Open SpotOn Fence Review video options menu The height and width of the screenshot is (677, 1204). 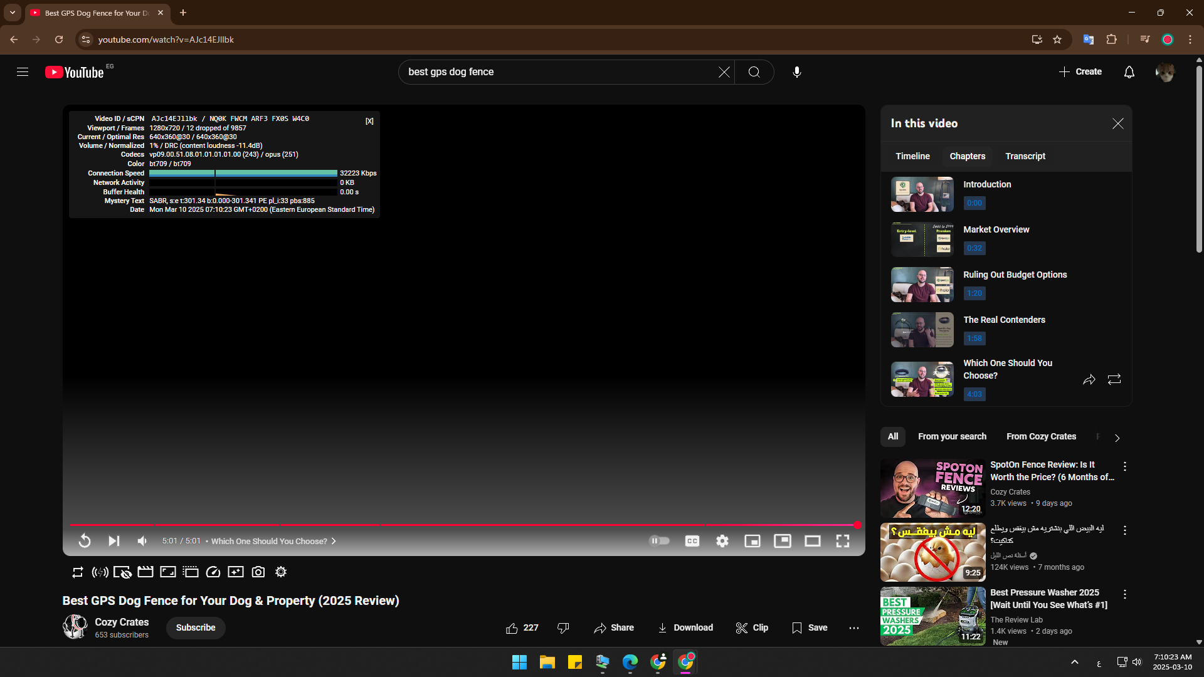click(1124, 466)
